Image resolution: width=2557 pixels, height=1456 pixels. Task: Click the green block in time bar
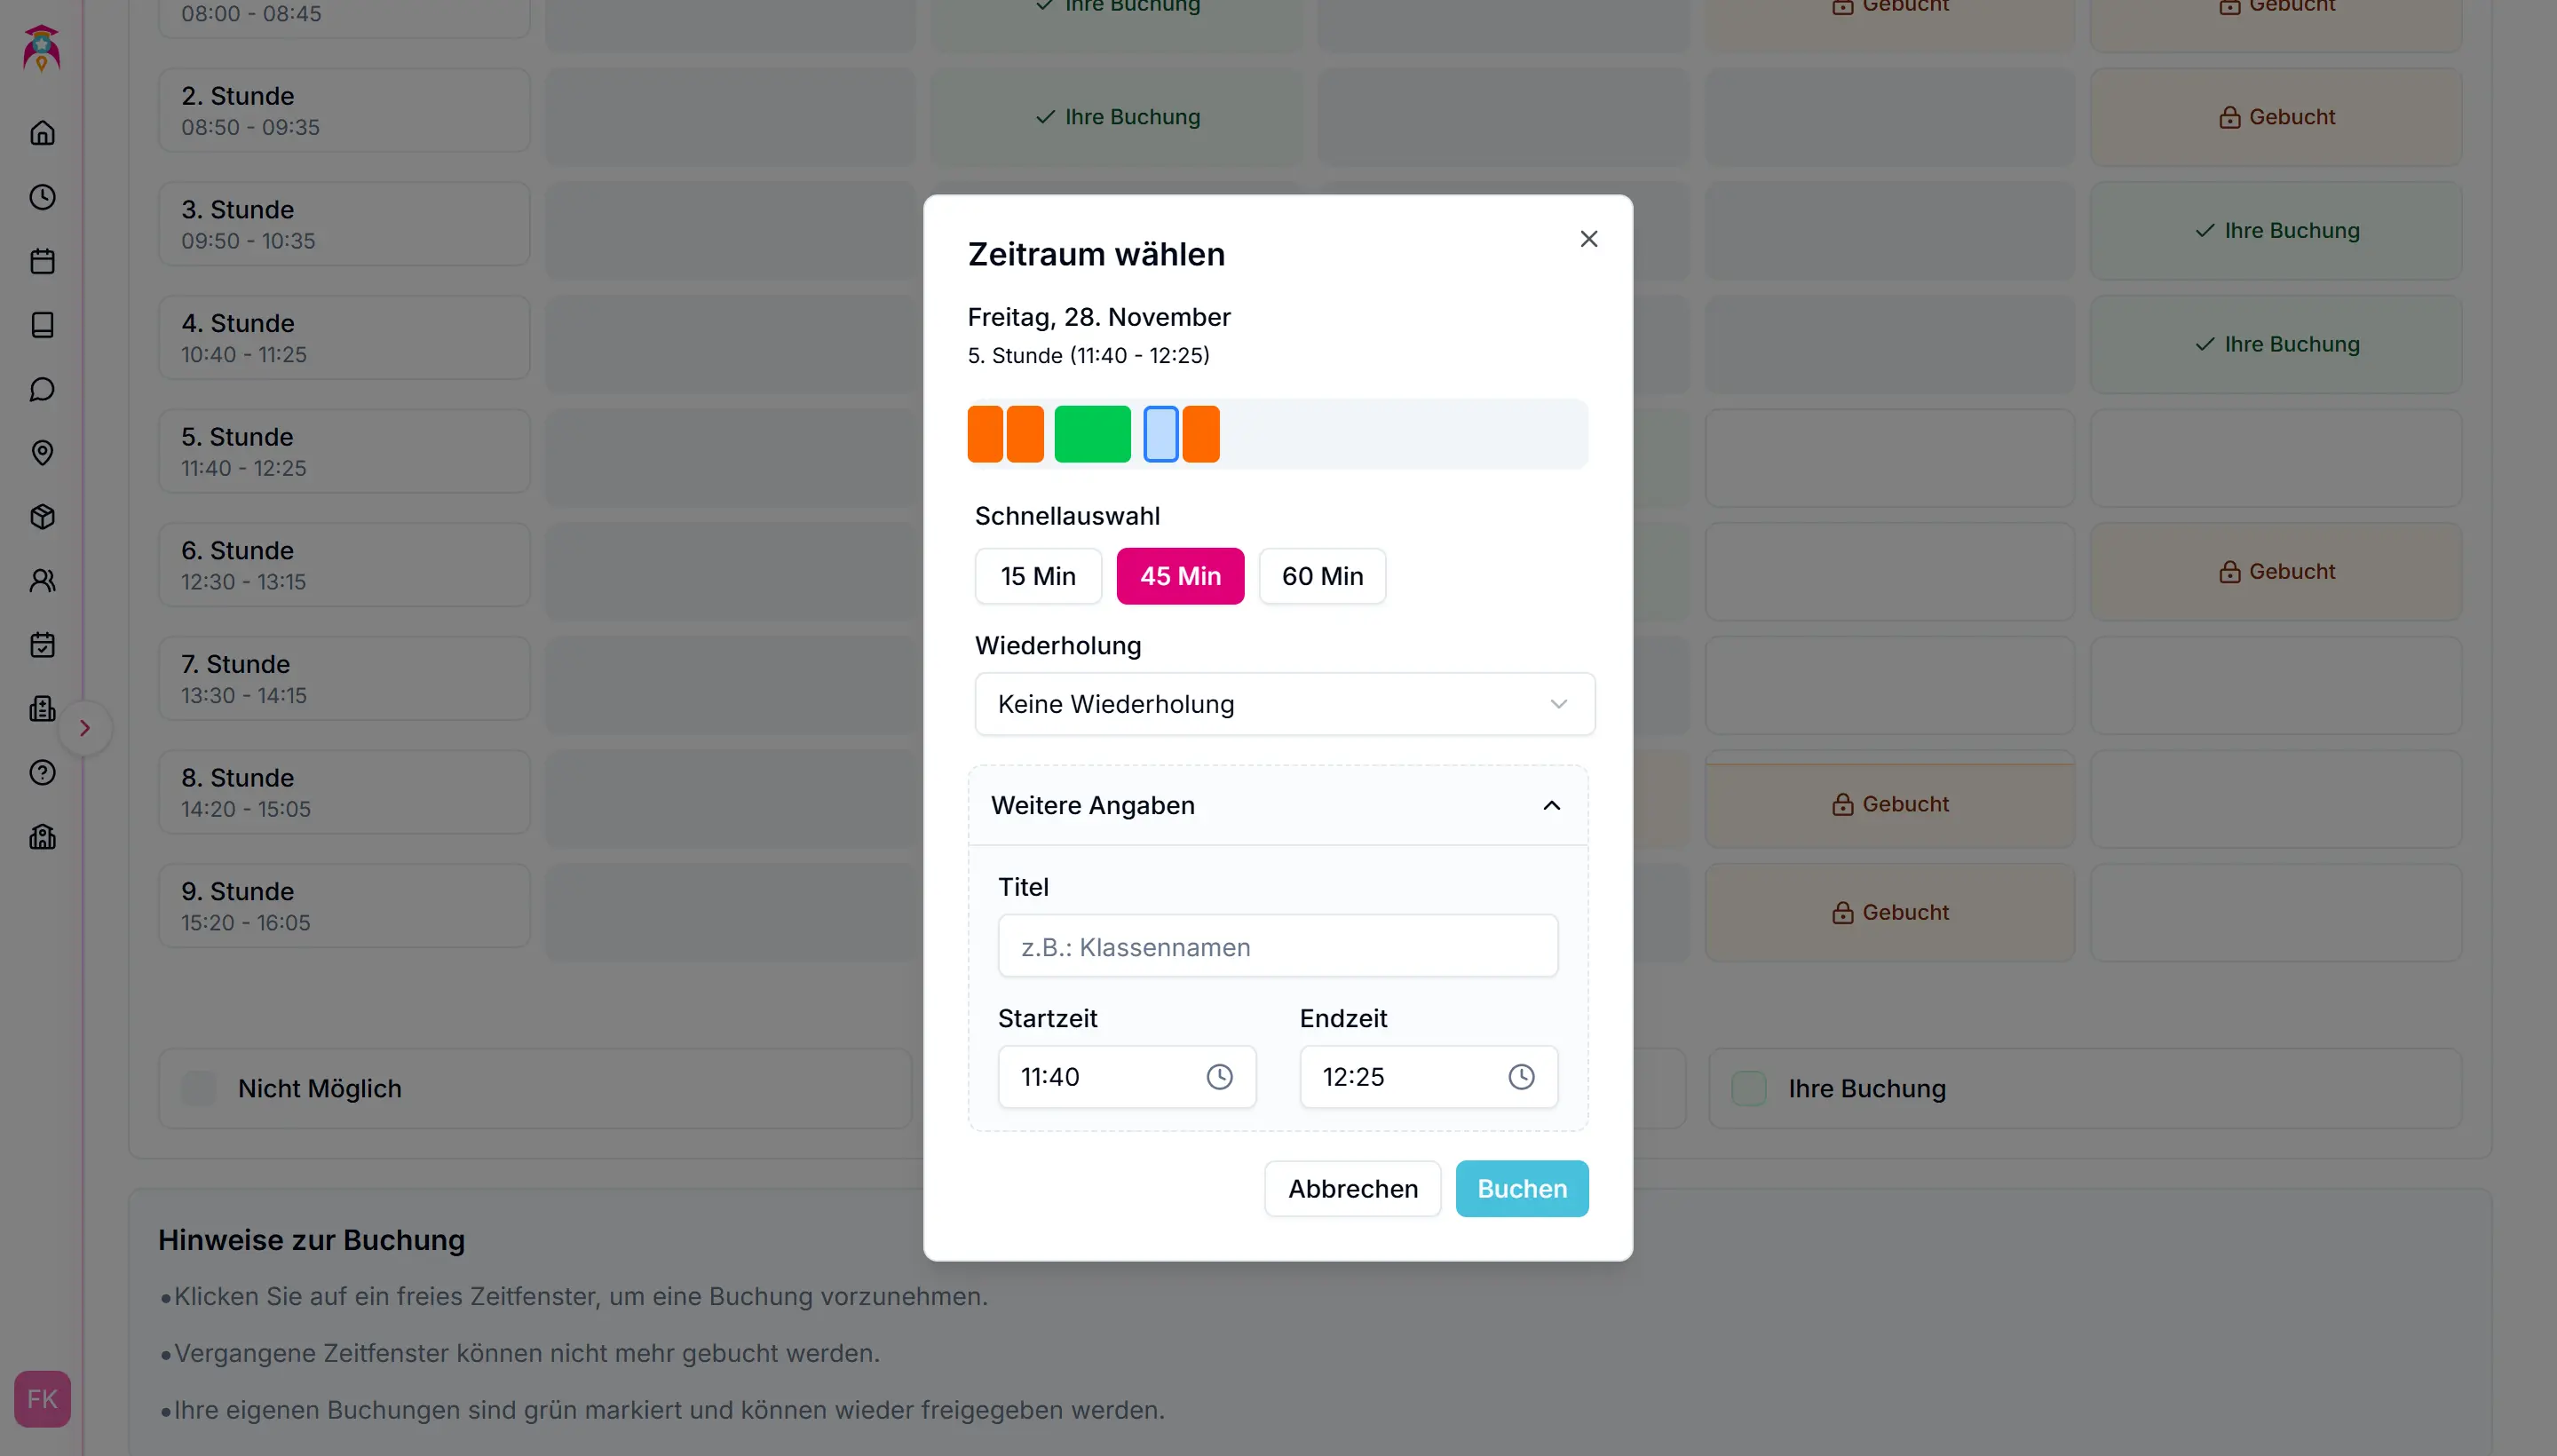(1092, 435)
